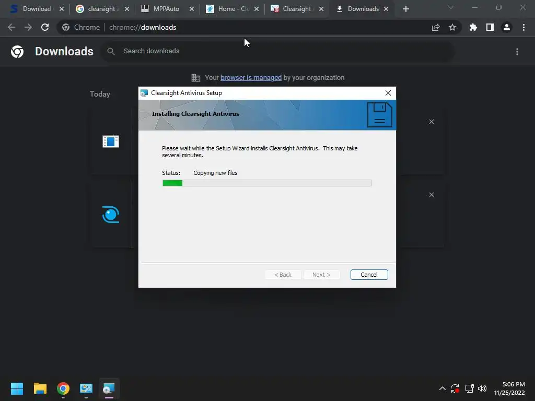The width and height of the screenshot is (535, 401).
Task: Click the chrome://downloads address bar
Action: (259, 27)
